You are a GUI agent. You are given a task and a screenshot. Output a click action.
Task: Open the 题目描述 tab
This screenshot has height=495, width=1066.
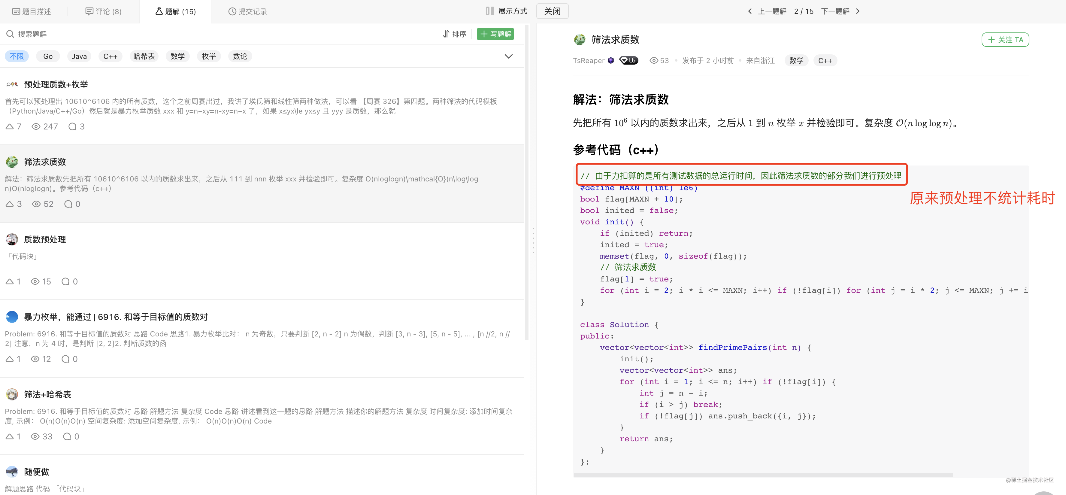(32, 12)
